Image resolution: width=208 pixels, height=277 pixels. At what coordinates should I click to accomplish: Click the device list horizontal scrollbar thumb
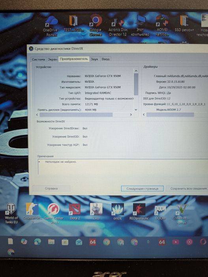click(76, 115)
